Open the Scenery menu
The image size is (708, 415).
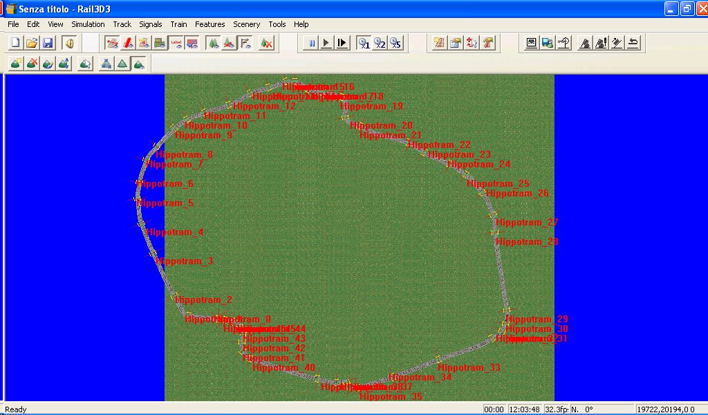coord(247,24)
